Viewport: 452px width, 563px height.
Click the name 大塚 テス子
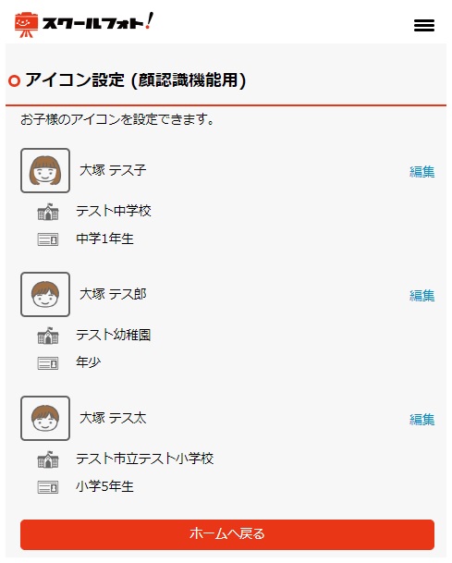pyautogui.click(x=113, y=170)
